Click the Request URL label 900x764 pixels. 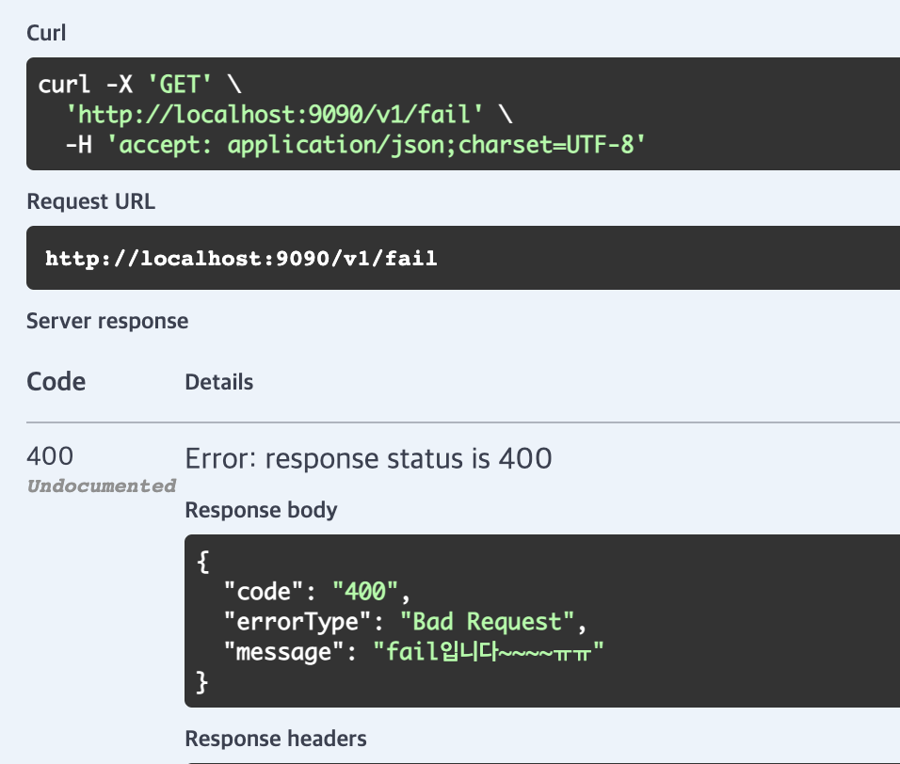(90, 201)
